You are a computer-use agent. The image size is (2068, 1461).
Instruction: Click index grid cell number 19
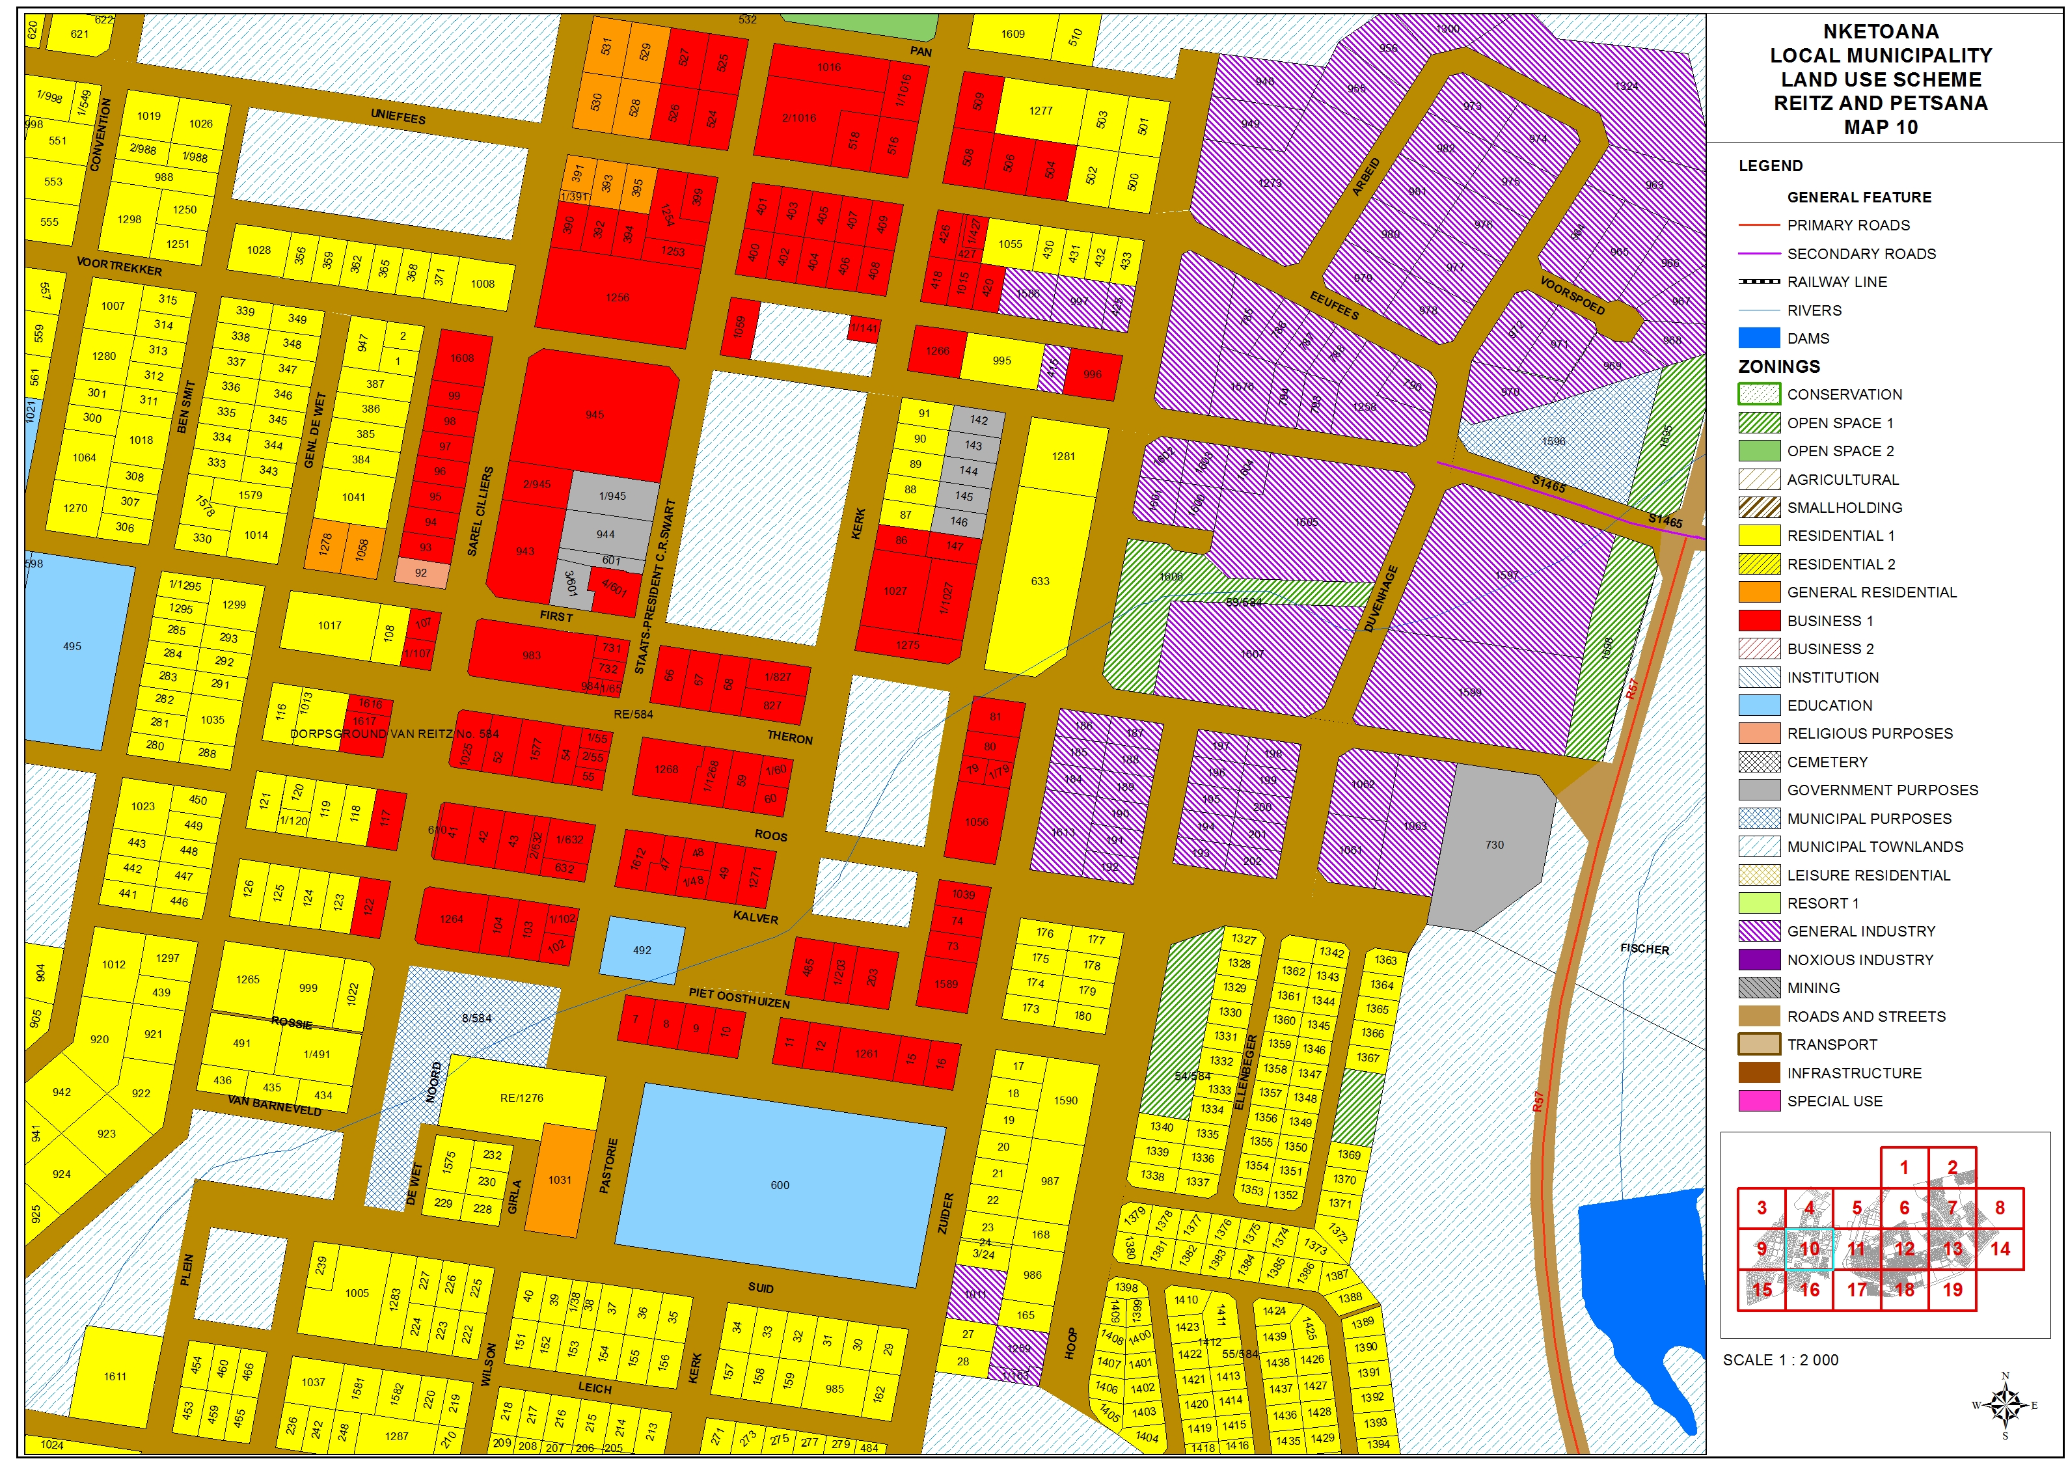[x=1952, y=1290]
